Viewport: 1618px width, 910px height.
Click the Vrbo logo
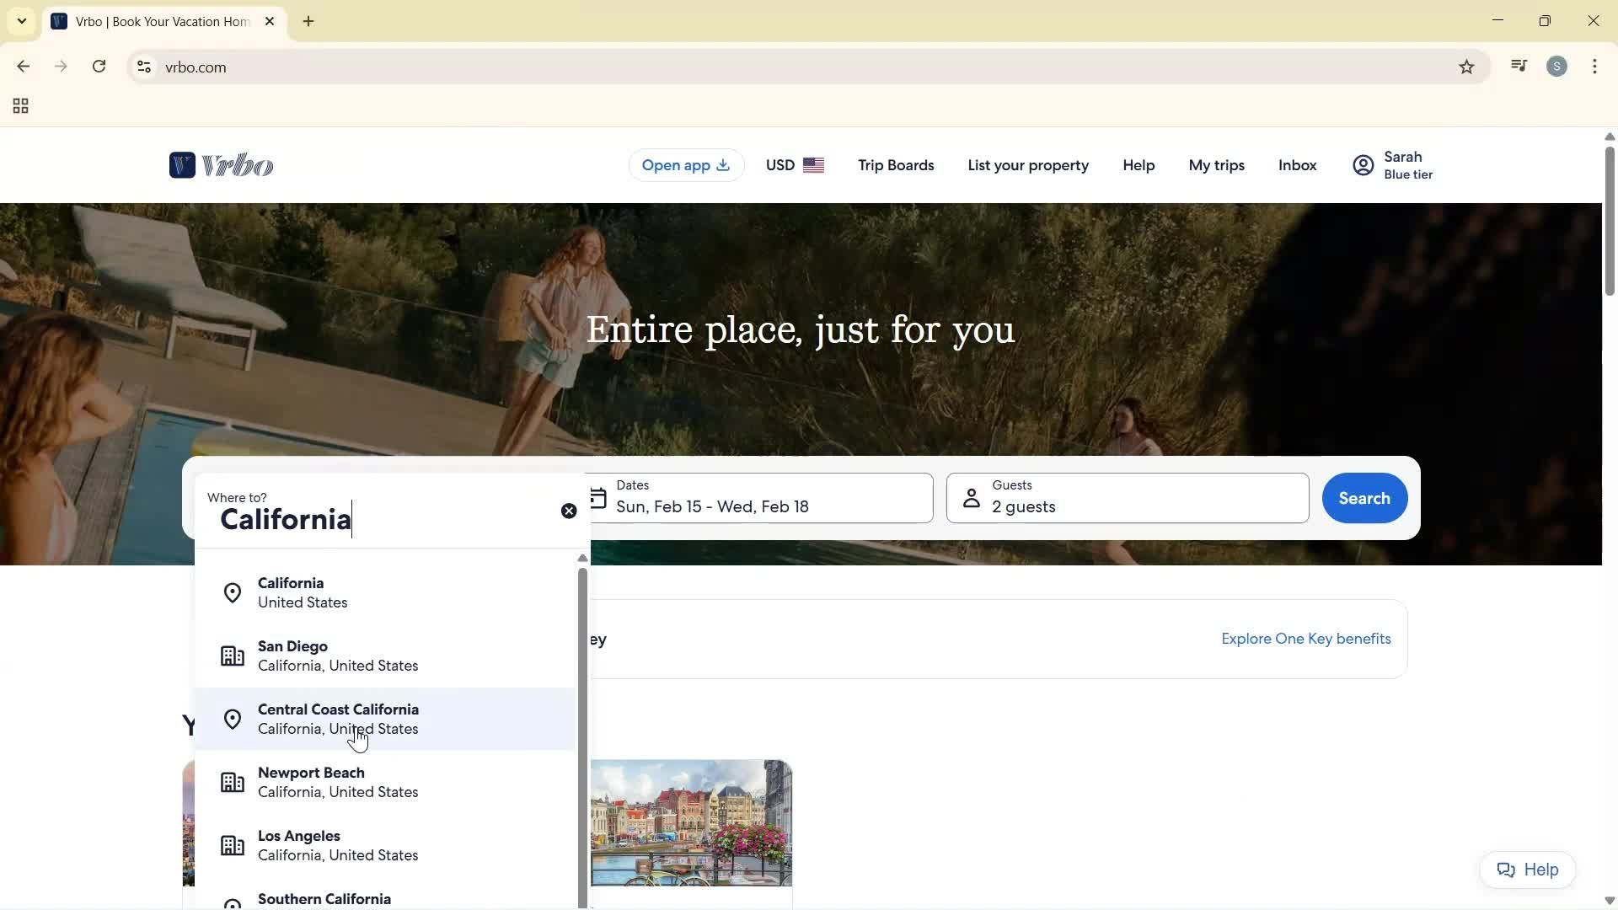221,165
